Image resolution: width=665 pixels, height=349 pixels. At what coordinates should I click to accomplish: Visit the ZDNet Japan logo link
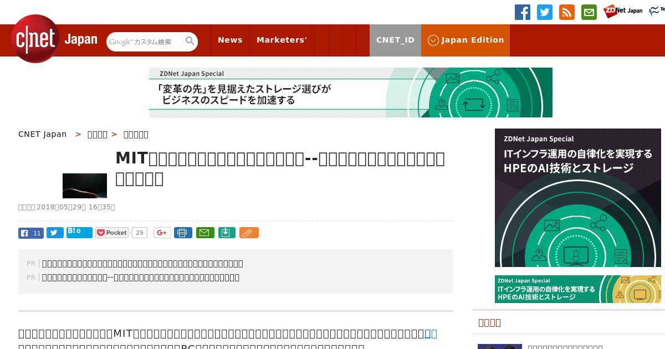[x=623, y=11]
